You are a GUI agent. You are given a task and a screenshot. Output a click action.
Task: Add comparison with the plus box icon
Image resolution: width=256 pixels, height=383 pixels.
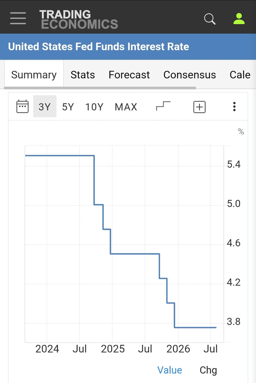click(x=199, y=107)
